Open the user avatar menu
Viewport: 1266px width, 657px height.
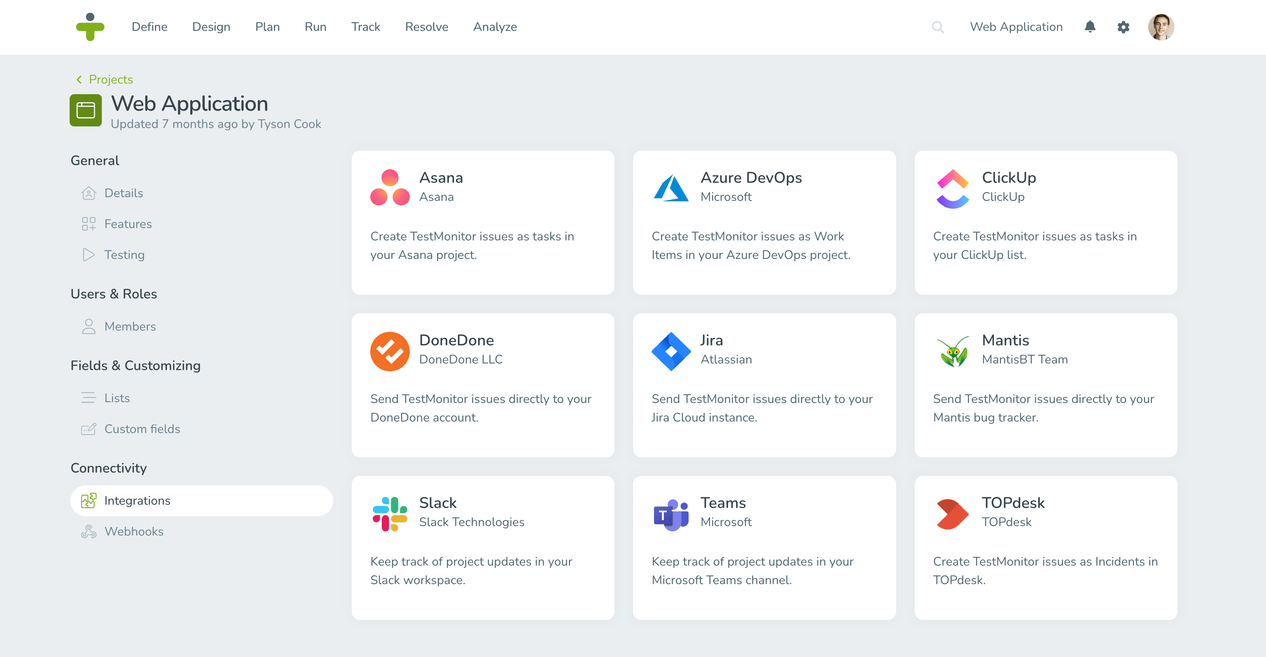click(x=1160, y=27)
